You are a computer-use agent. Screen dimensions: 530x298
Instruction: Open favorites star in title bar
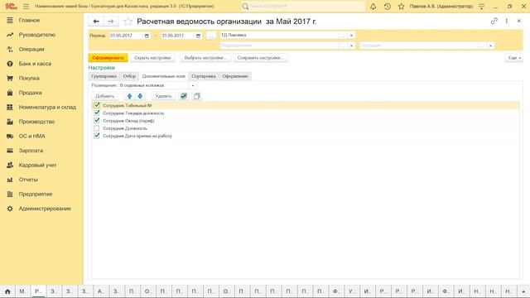click(401, 7)
